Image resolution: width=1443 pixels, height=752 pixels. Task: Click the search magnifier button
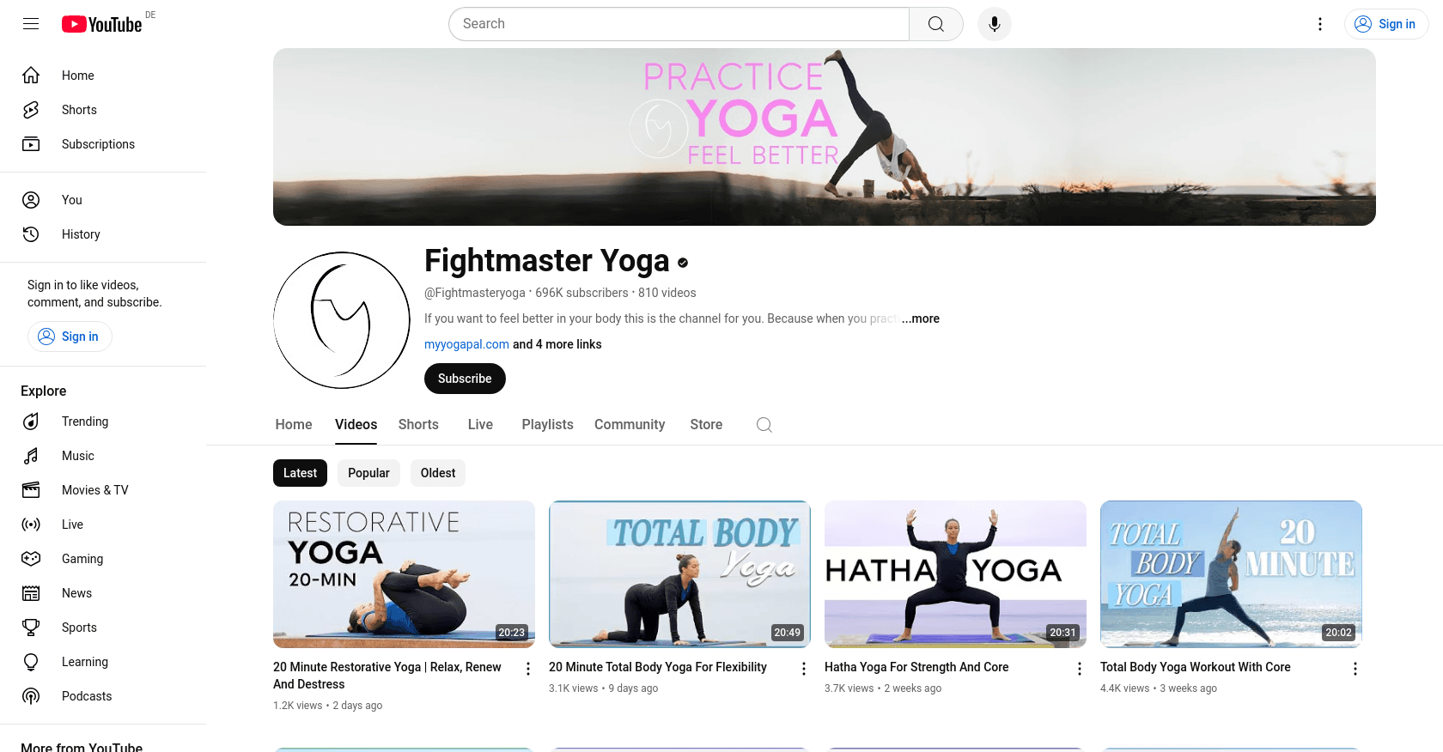(x=936, y=24)
